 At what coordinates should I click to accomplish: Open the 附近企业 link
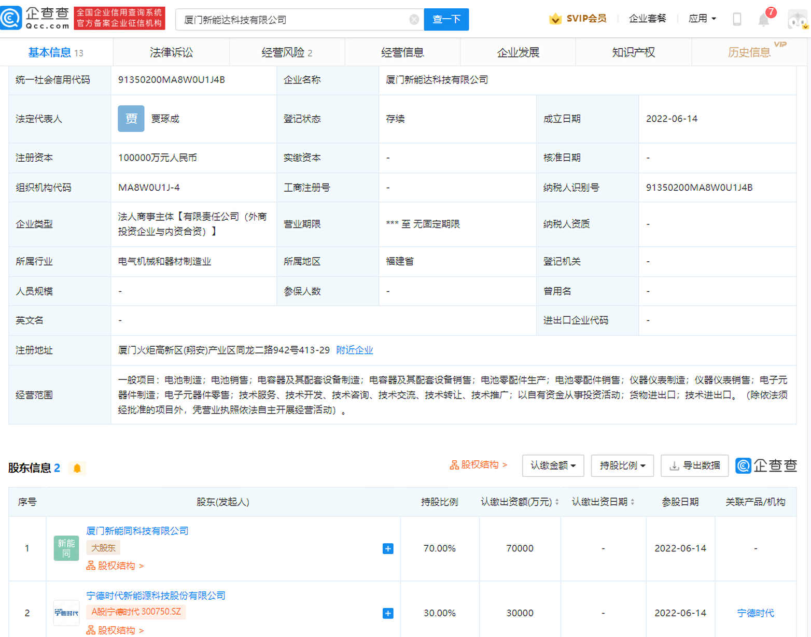coord(355,350)
